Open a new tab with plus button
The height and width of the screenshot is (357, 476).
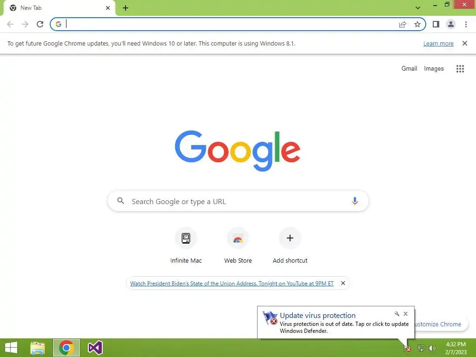tap(126, 8)
